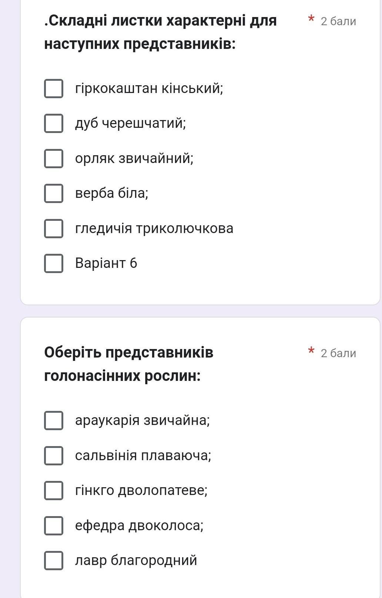Click '2 бали' beside the складні листки question
The height and width of the screenshot is (598, 382).
(x=338, y=21)
